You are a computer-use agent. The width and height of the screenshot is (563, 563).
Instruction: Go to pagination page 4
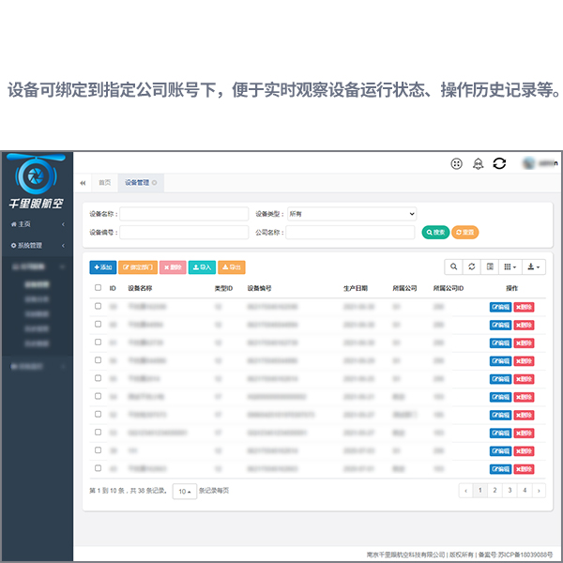(x=525, y=491)
